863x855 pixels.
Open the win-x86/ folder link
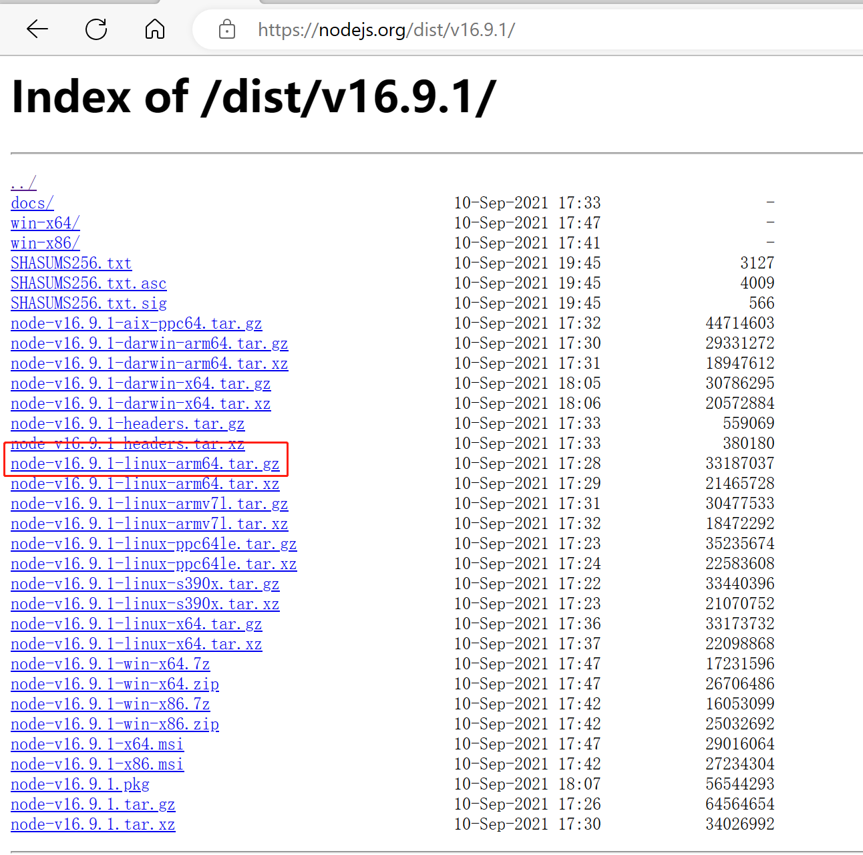click(45, 243)
